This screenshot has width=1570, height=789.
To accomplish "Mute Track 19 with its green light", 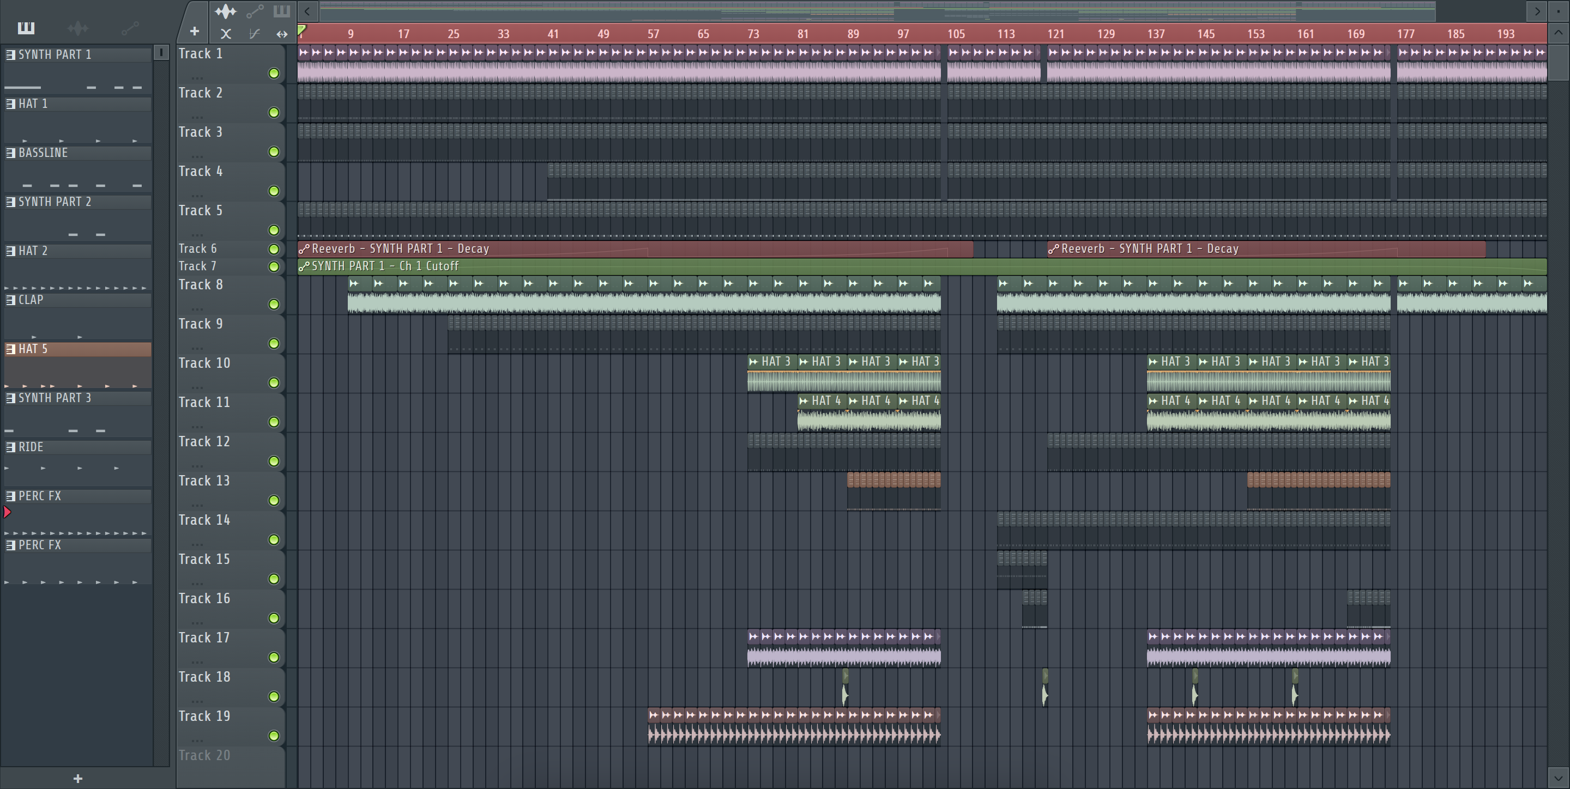I will point(274,736).
